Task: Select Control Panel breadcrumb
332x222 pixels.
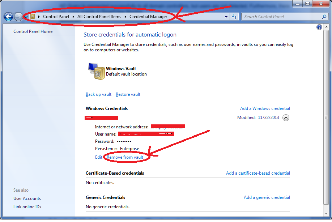Action: [x=56, y=17]
